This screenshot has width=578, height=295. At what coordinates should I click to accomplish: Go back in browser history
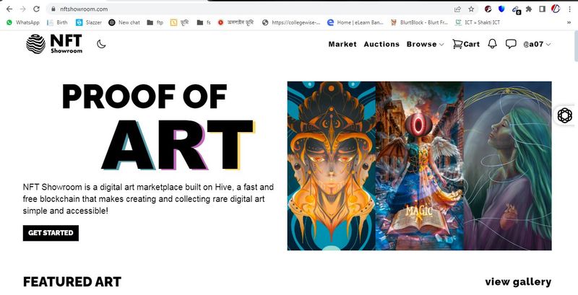click(9, 9)
